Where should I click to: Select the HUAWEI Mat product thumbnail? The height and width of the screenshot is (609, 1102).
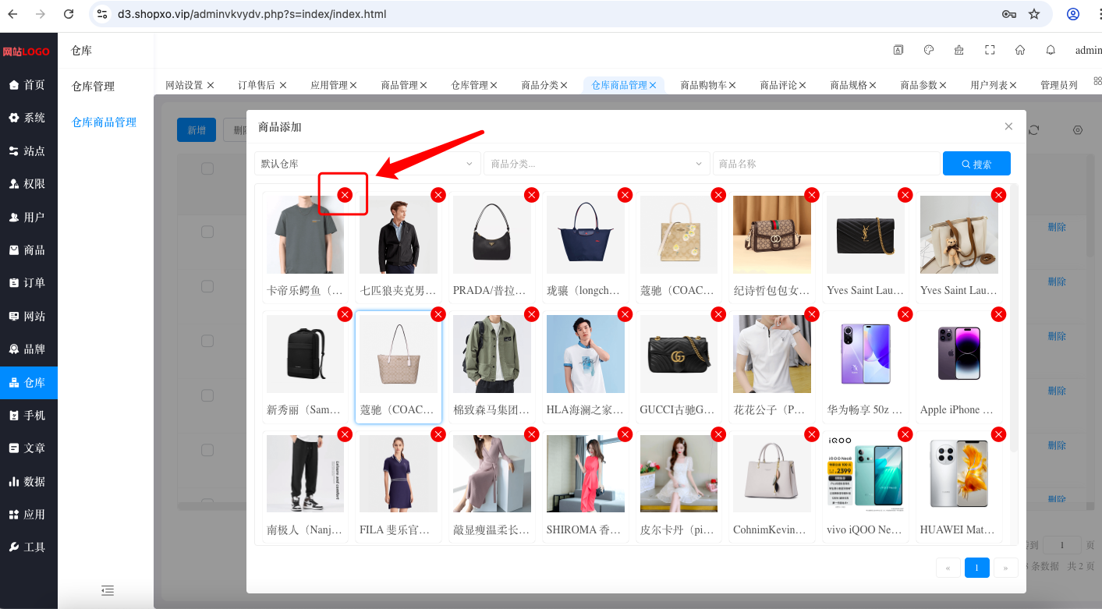pos(959,474)
